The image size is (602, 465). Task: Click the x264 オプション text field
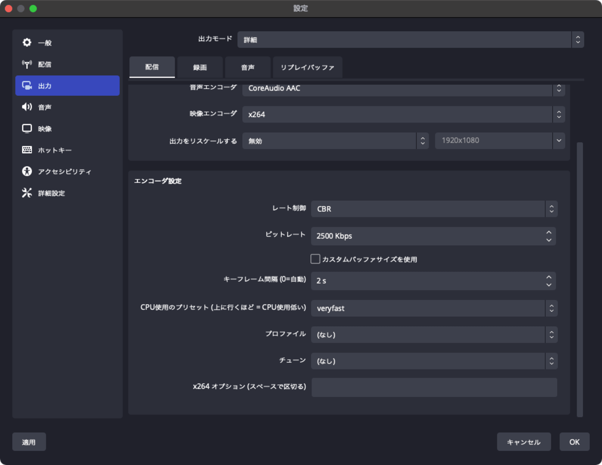click(434, 387)
